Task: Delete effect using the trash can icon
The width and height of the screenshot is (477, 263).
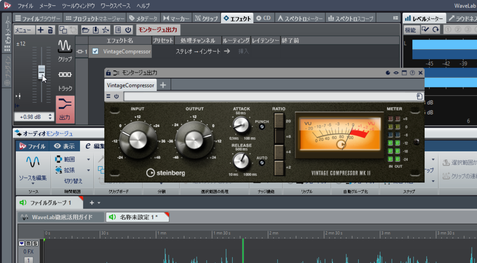Action: (x=50, y=30)
